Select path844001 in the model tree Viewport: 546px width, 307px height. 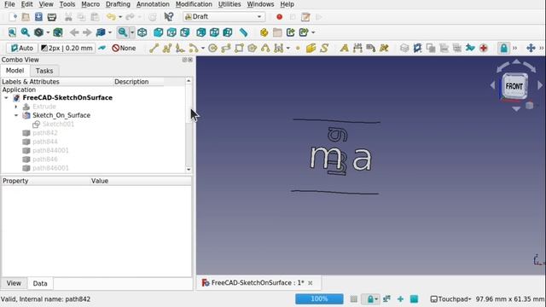pyautogui.click(x=50, y=150)
